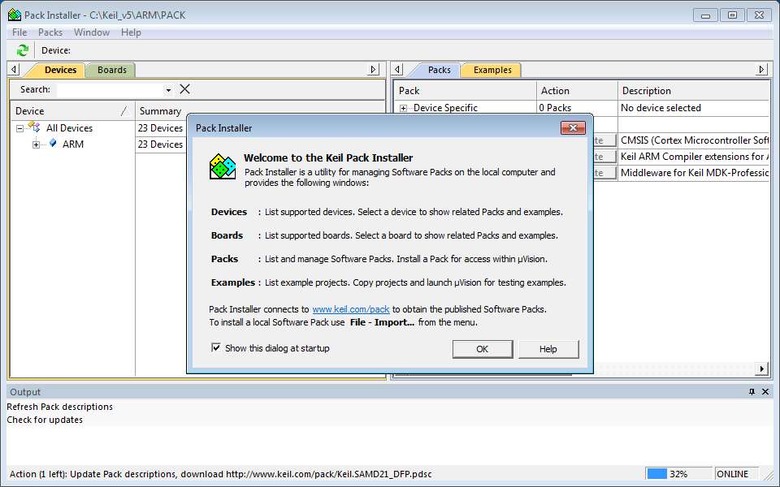Pin the Output panel
780x487 pixels.
pos(752,391)
